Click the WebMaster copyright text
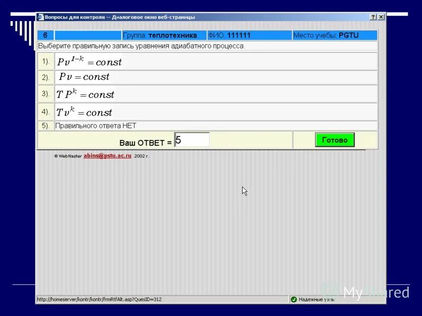The width and height of the screenshot is (422, 316). click(x=68, y=156)
